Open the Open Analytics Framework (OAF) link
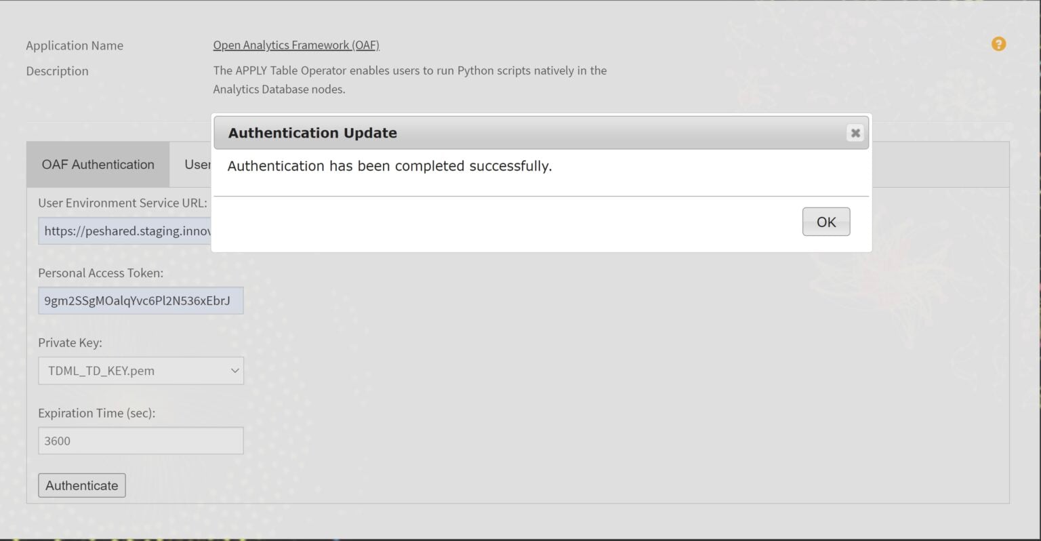 [296, 45]
